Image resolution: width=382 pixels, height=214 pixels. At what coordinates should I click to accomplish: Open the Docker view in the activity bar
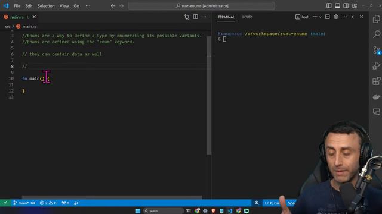tap(377, 96)
